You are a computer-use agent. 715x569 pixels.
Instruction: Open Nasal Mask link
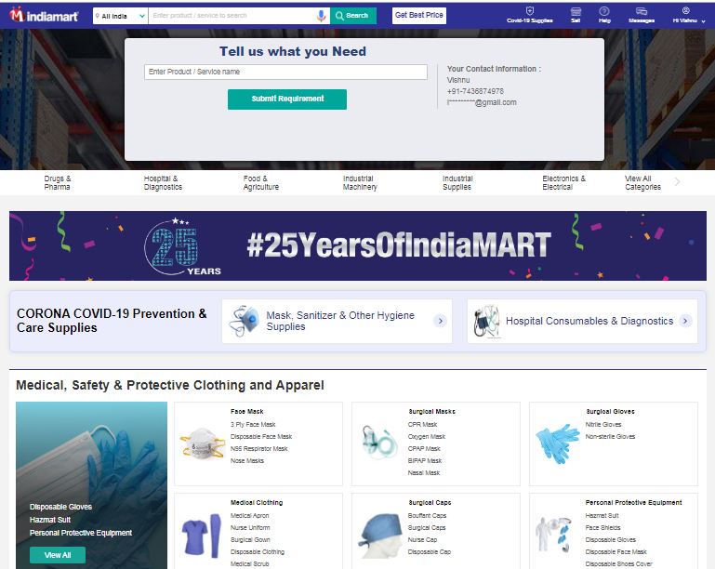coord(424,473)
